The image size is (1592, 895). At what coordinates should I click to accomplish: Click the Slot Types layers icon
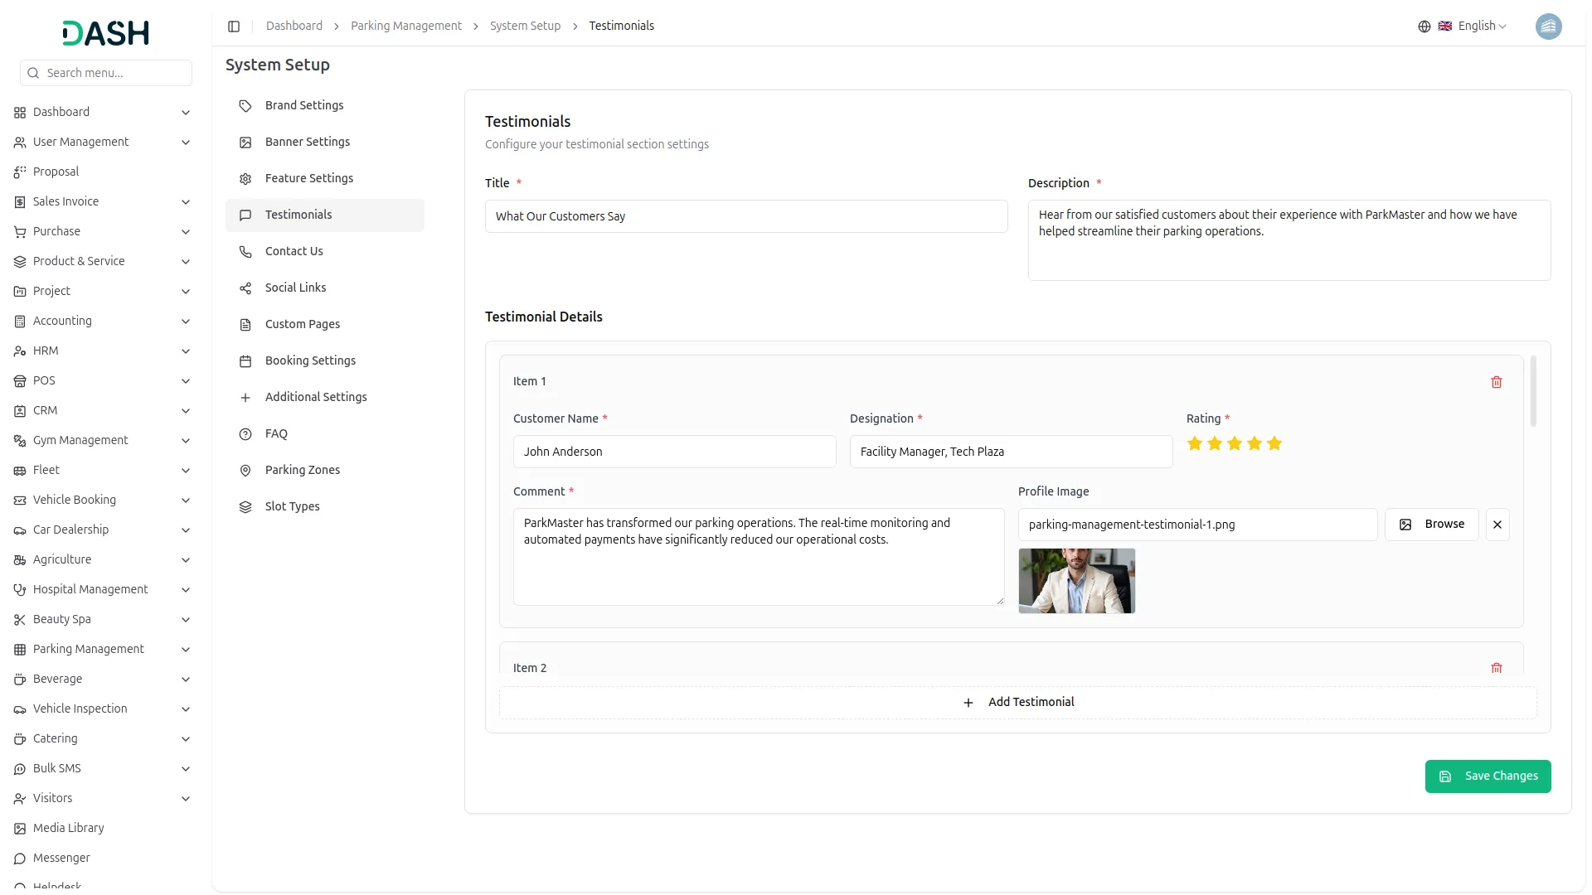(x=245, y=507)
